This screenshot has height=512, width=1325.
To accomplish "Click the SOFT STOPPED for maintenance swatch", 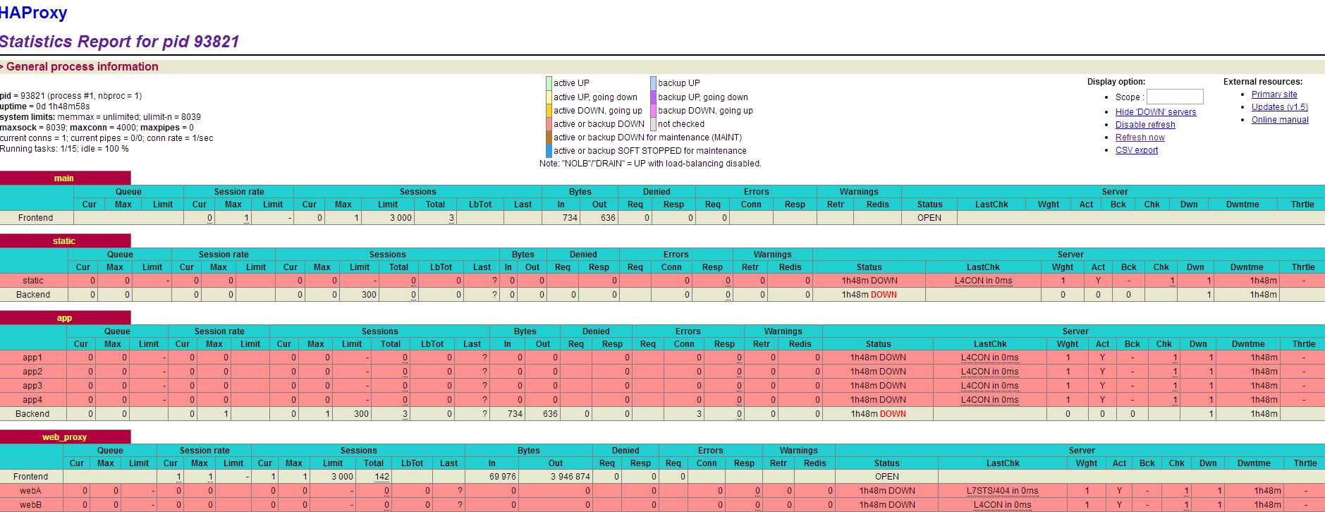I will coord(549,151).
